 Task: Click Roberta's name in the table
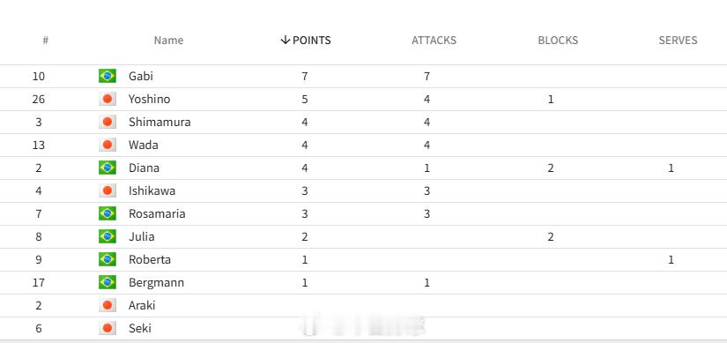pos(150,259)
